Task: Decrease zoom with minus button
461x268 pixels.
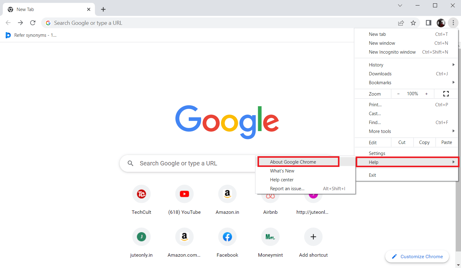Action: tap(398, 94)
